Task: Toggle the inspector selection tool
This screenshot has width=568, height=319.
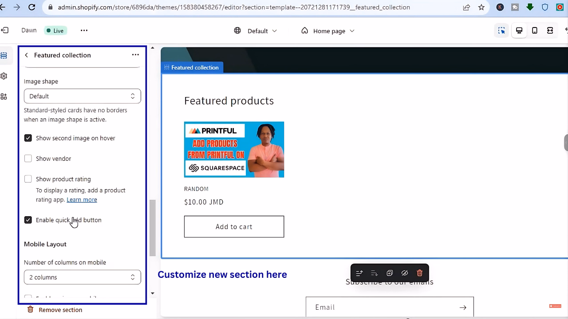Action: click(x=501, y=31)
